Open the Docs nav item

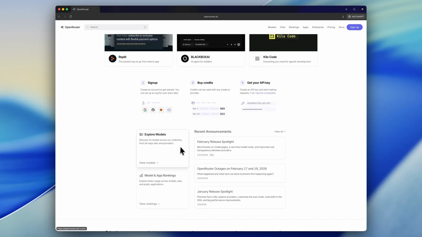pyautogui.click(x=342, y=27)
